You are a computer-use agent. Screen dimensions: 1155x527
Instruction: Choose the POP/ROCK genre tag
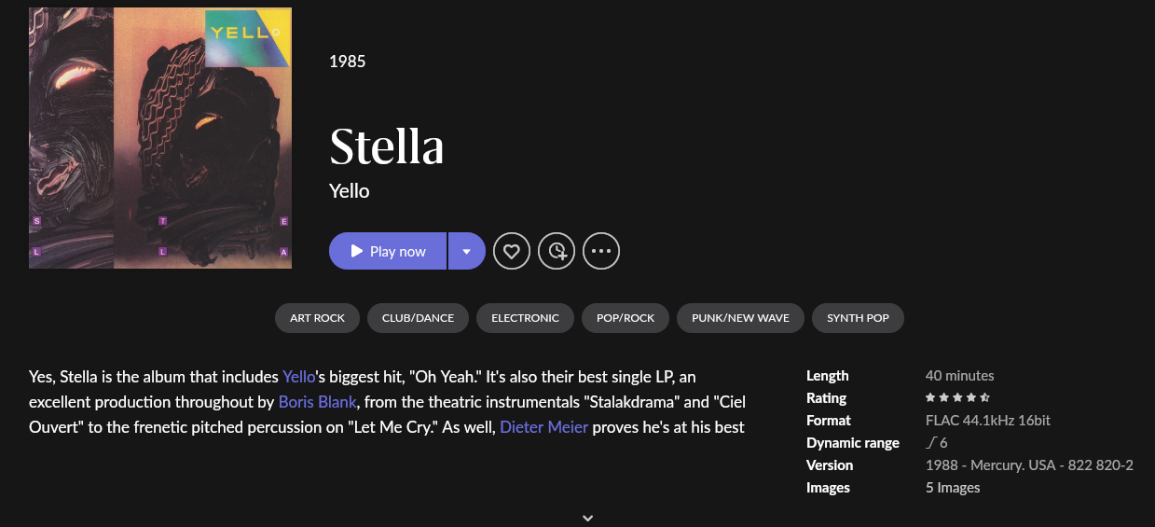(626, 318)
